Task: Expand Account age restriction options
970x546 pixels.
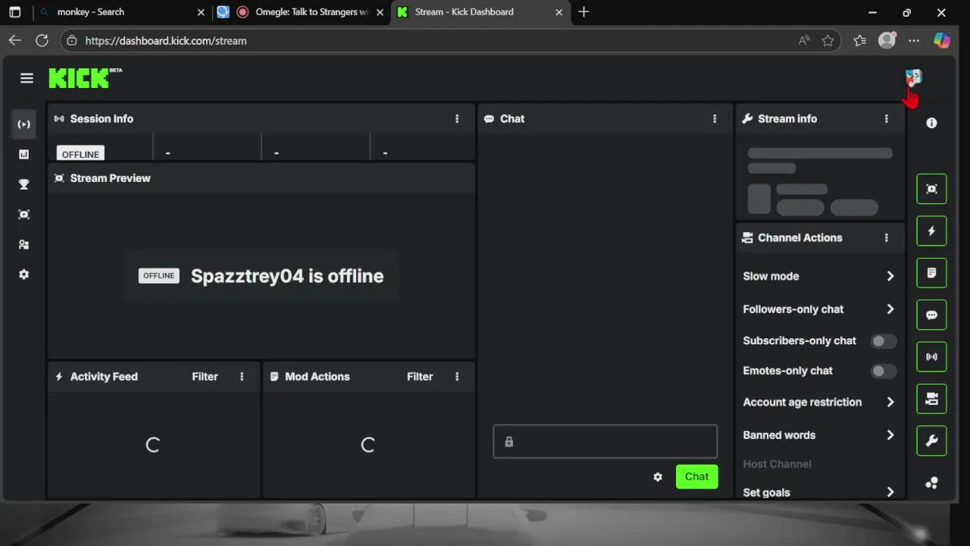Action: [x=818, y=402]
